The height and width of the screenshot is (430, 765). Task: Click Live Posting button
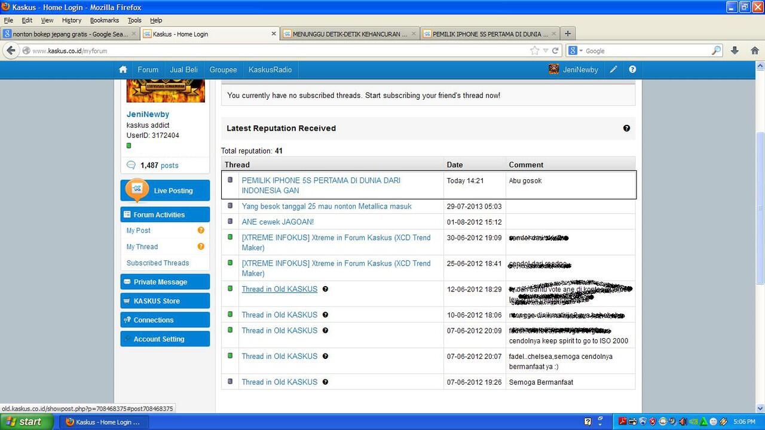165,191
